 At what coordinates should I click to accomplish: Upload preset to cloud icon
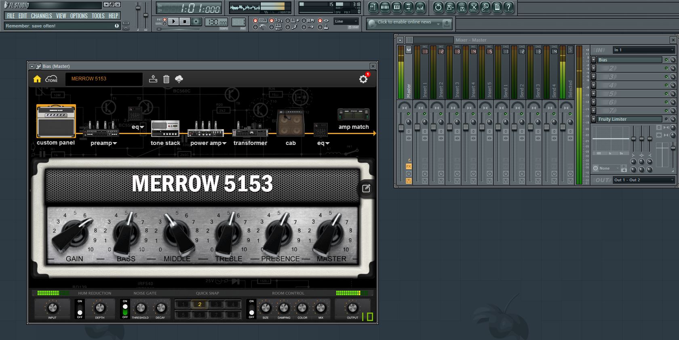179,79
